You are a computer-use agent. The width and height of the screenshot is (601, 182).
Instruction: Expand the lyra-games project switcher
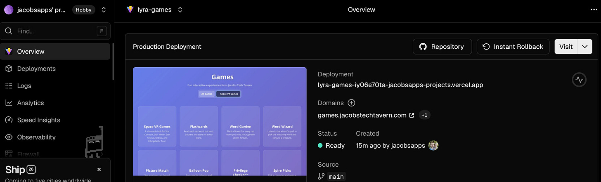[x=180, y=9]
